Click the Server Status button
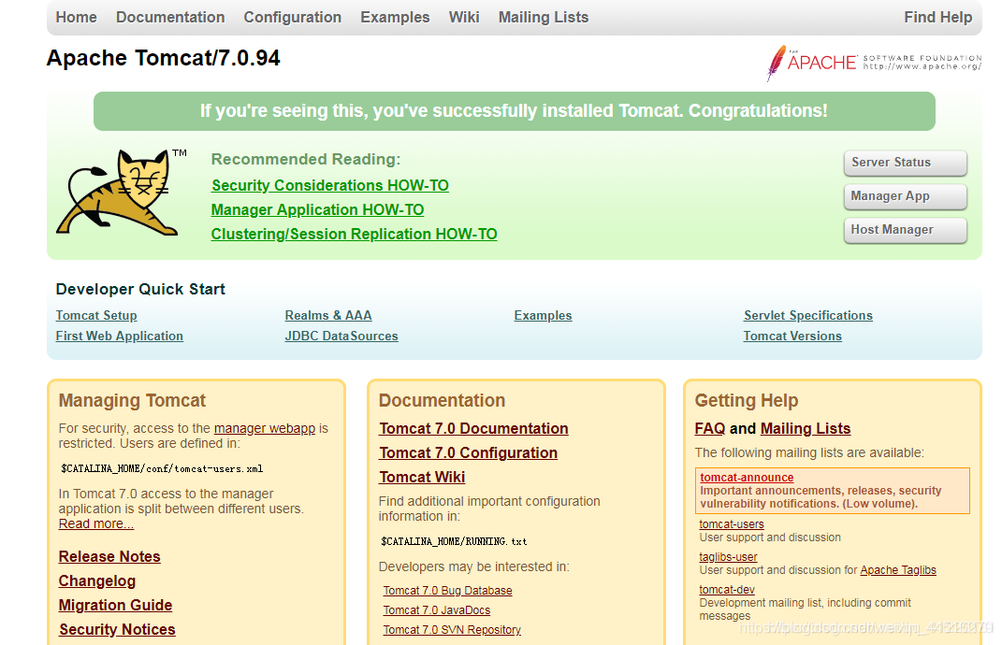1002x645 pixels. 905,163
